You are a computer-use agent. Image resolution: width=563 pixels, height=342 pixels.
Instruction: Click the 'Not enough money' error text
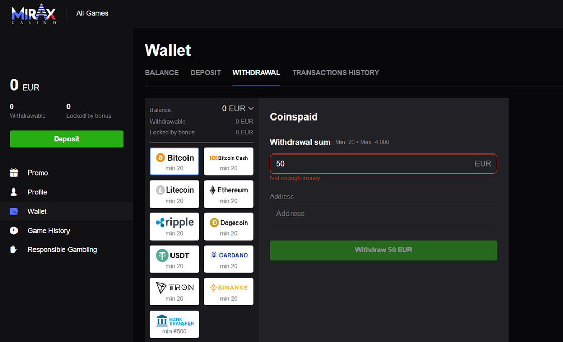(x=295, y=178)
